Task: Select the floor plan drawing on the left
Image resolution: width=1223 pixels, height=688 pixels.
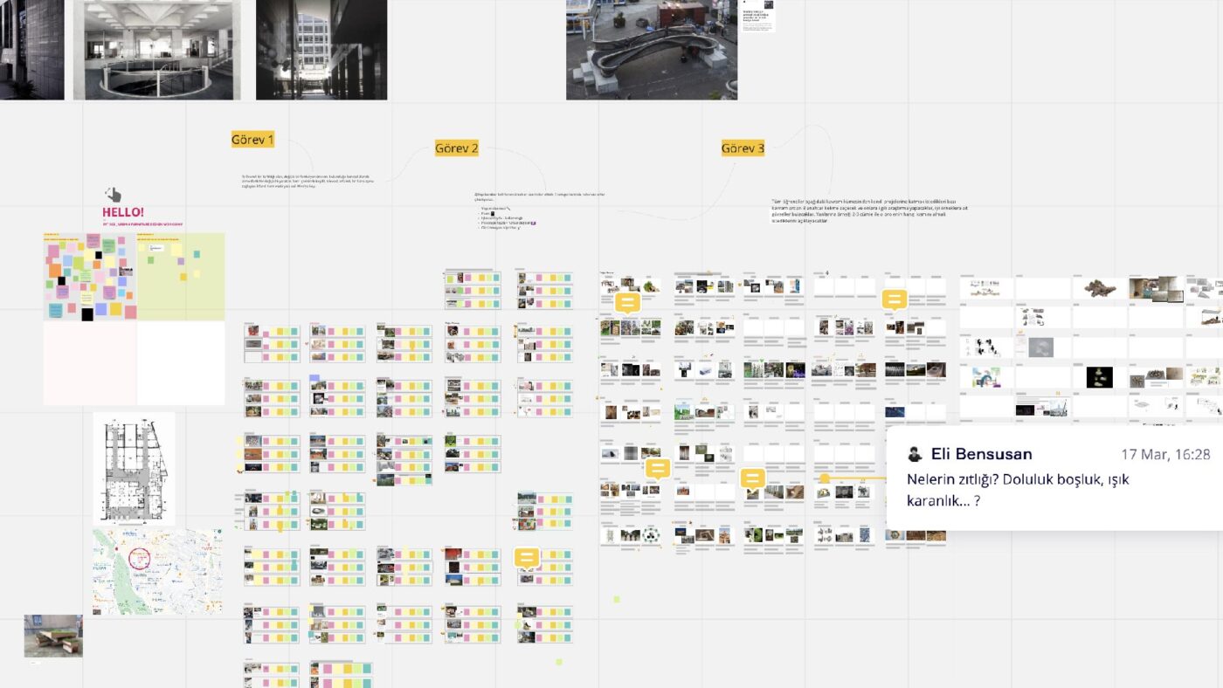Action: (134, 468)
